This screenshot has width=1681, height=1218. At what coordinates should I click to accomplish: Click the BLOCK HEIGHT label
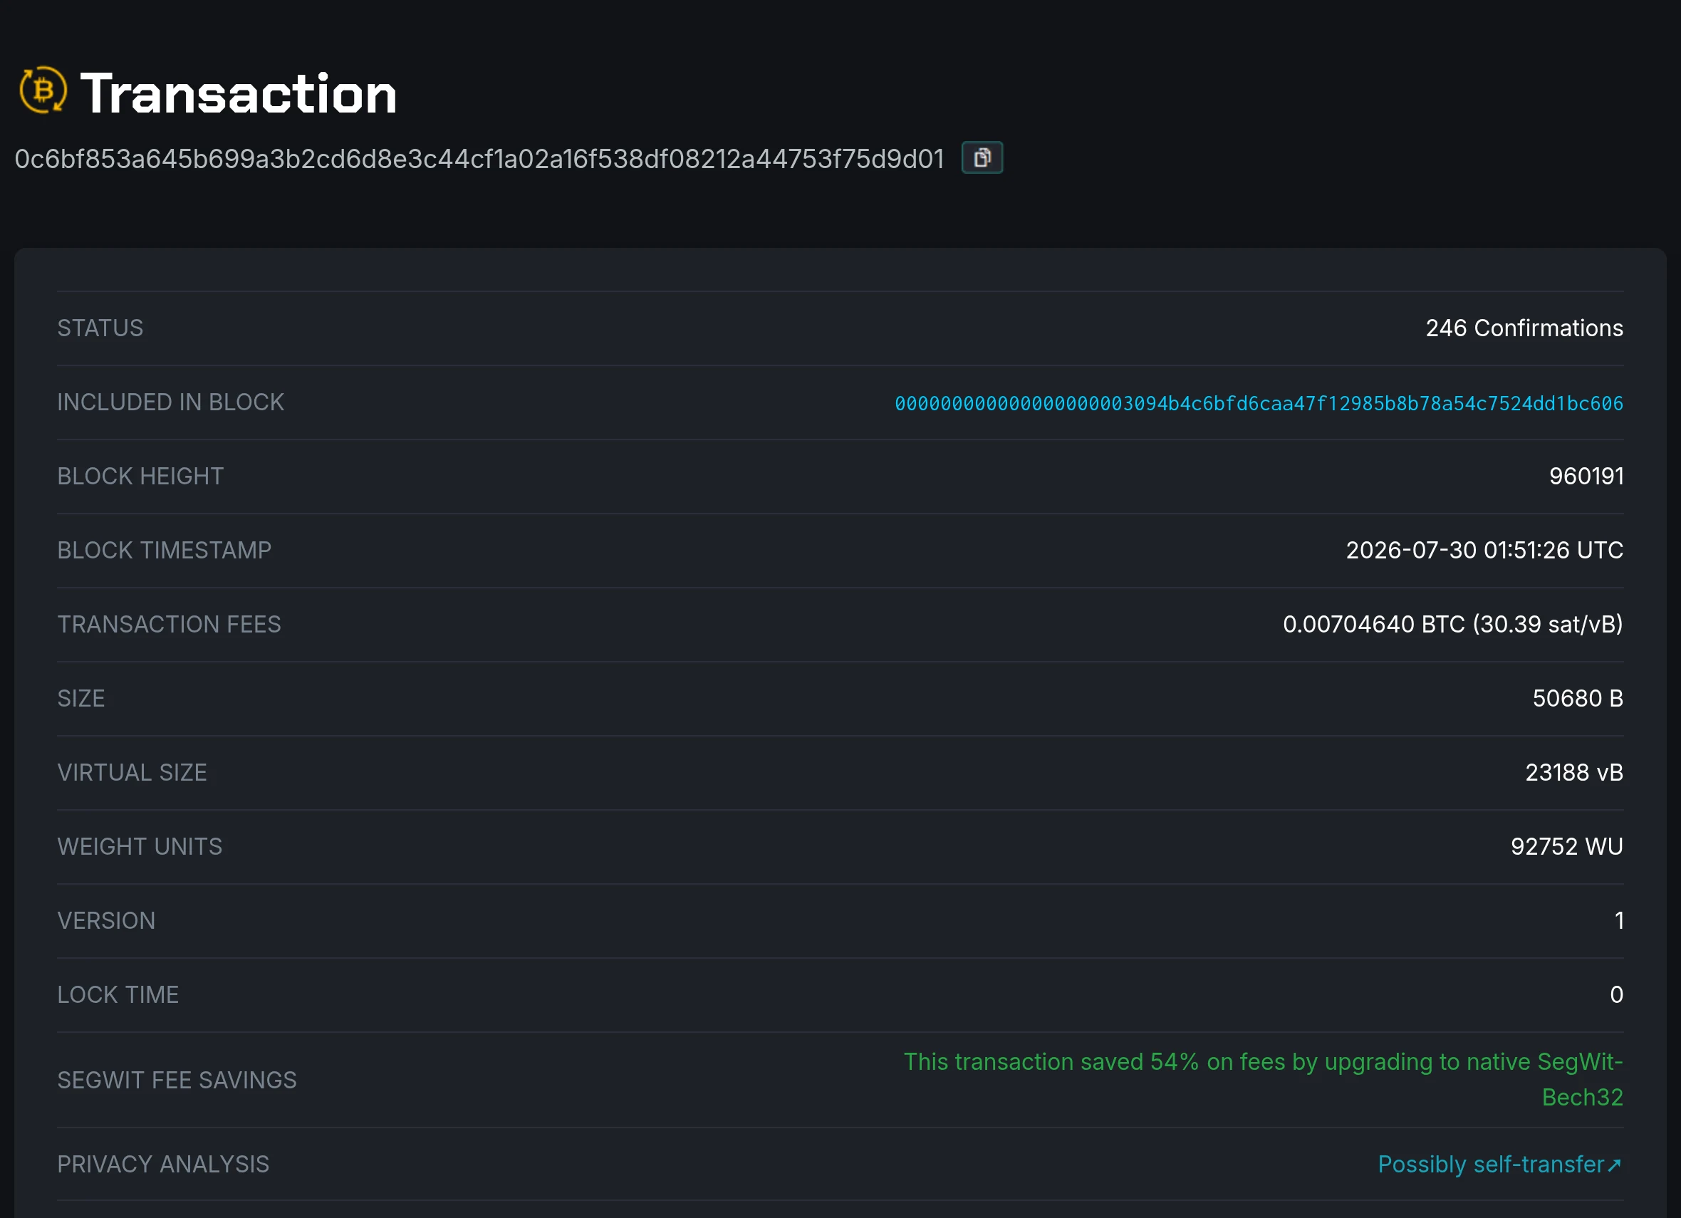click(x=141, y=476)
